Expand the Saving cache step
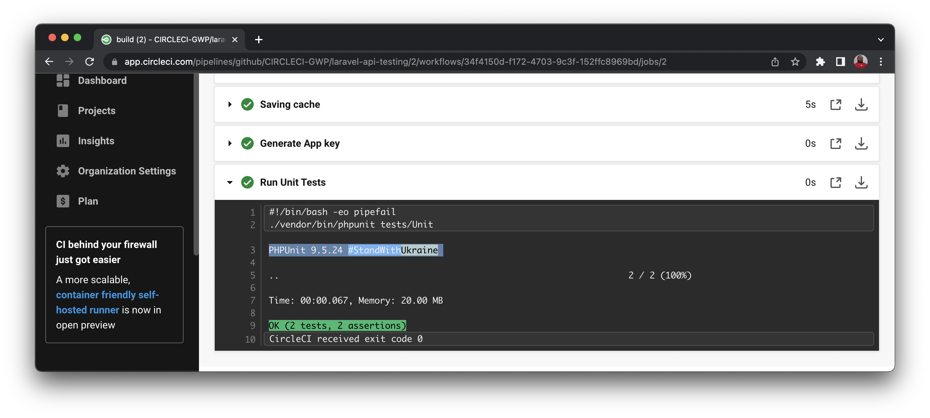 (230, 104)
